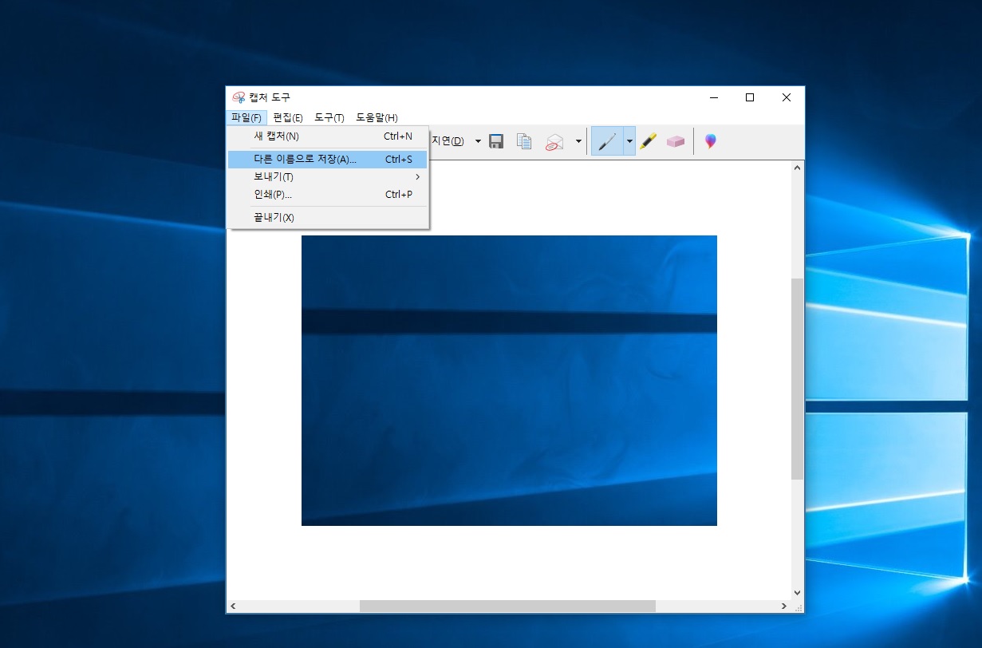Image resolution: width=982 pixels, height=648 pixels.
Task: Open the 편집(E) menu
Action: pyautogui.click(x=288, y=117)
